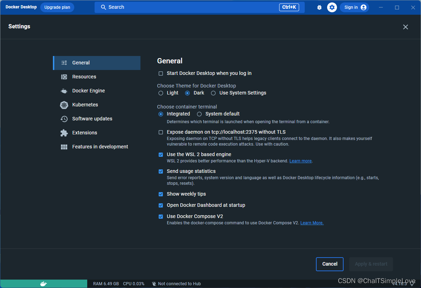Open Learn More link for Compose V2
The image size is (421, 288).
tap(312, 223)
